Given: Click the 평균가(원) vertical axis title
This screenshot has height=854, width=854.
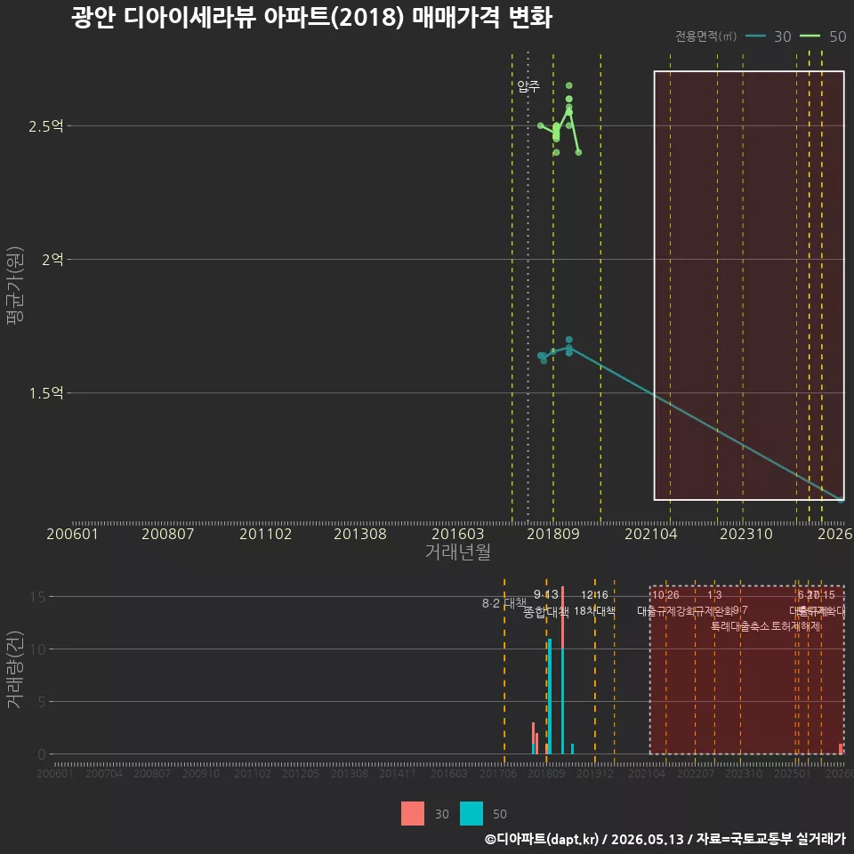Looking at the screenshot, I should click(x=15, y=286).
